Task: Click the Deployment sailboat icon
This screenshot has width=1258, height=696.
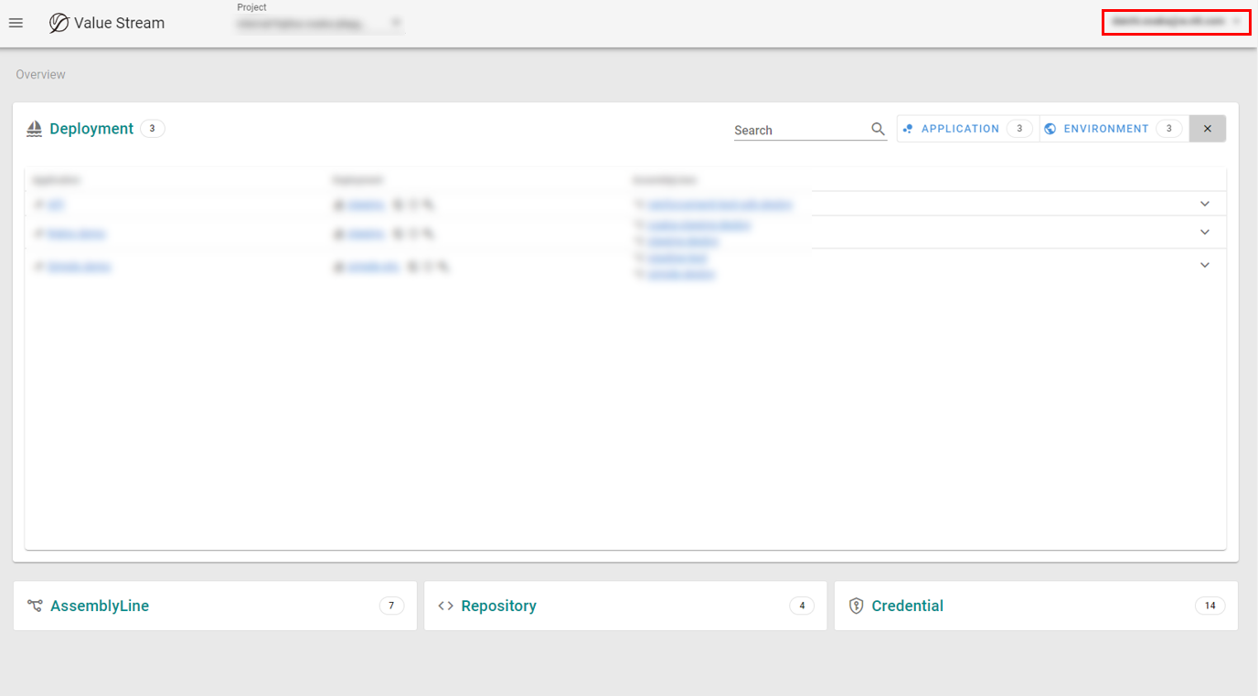Action: tap(35, 129)
